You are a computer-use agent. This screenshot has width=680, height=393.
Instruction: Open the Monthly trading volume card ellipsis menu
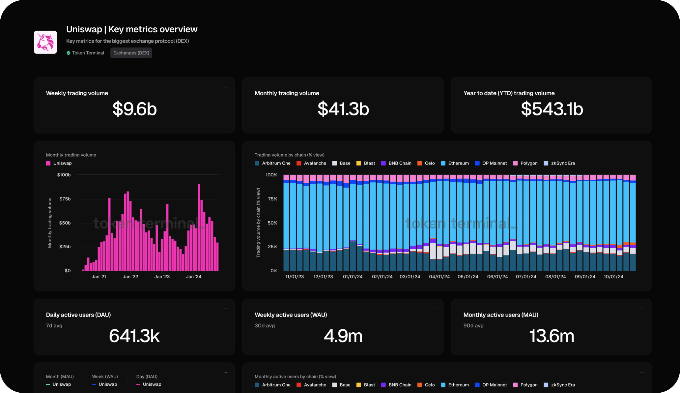click(x=434, y=87)
